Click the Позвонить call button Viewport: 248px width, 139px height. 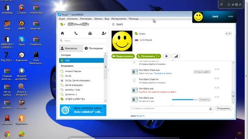point(146,56)
